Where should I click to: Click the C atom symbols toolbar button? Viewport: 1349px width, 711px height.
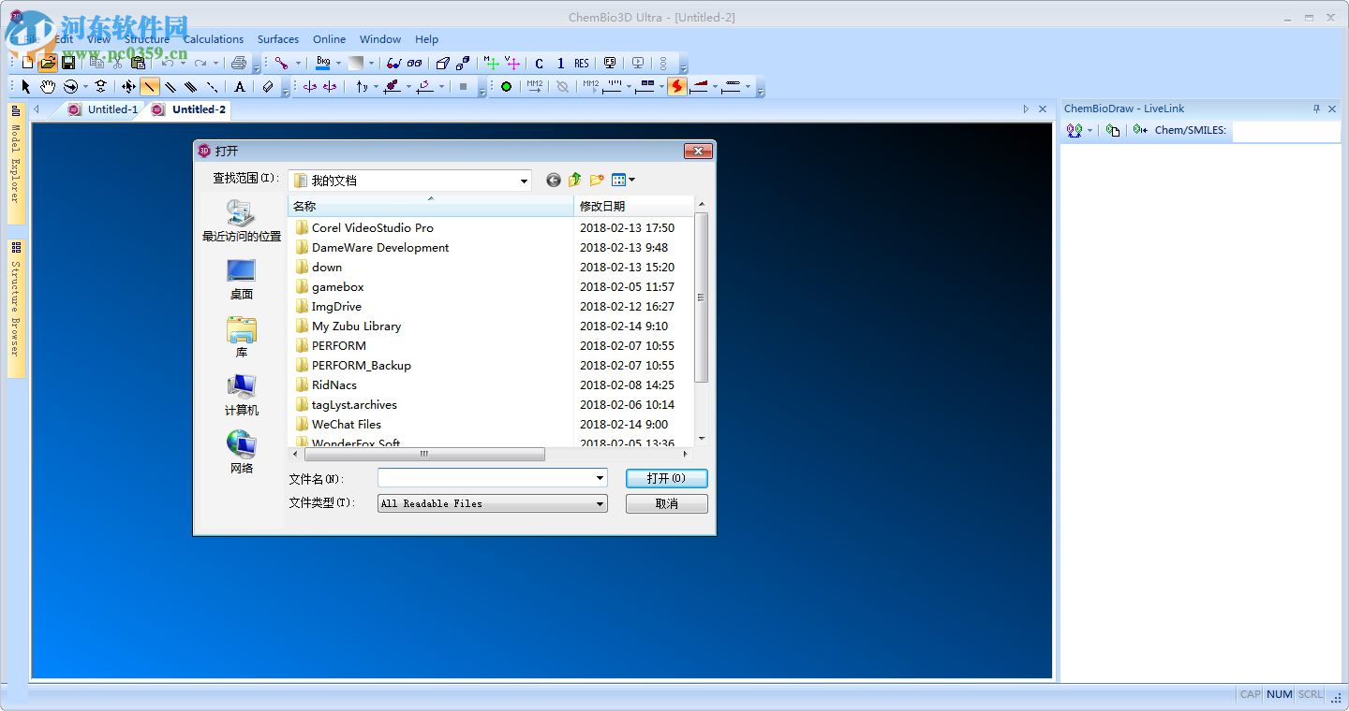[540, 63]
